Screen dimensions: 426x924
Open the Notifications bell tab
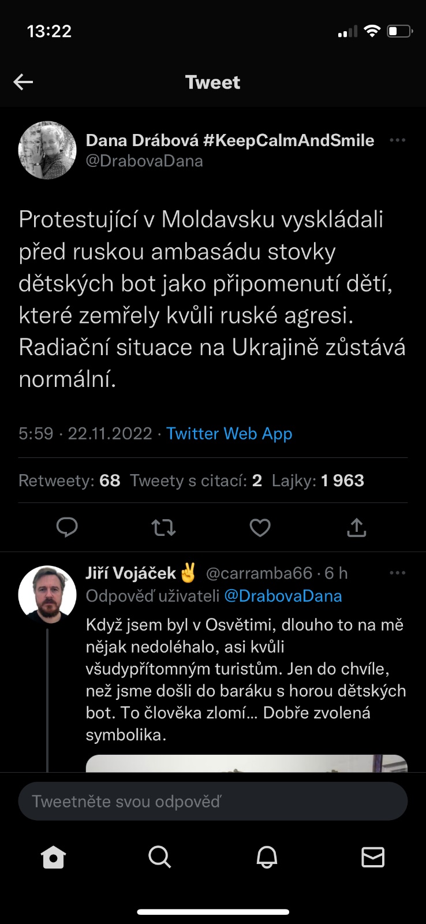(267, 858)
